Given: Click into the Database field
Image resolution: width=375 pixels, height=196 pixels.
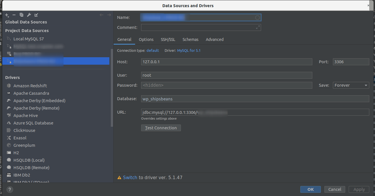Looking at the screenshot, I should click(255, 99).
